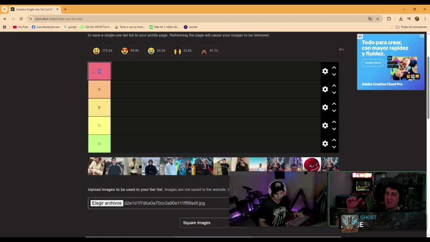
Task: Select the yellow B tier label
Action: point(99,108)
